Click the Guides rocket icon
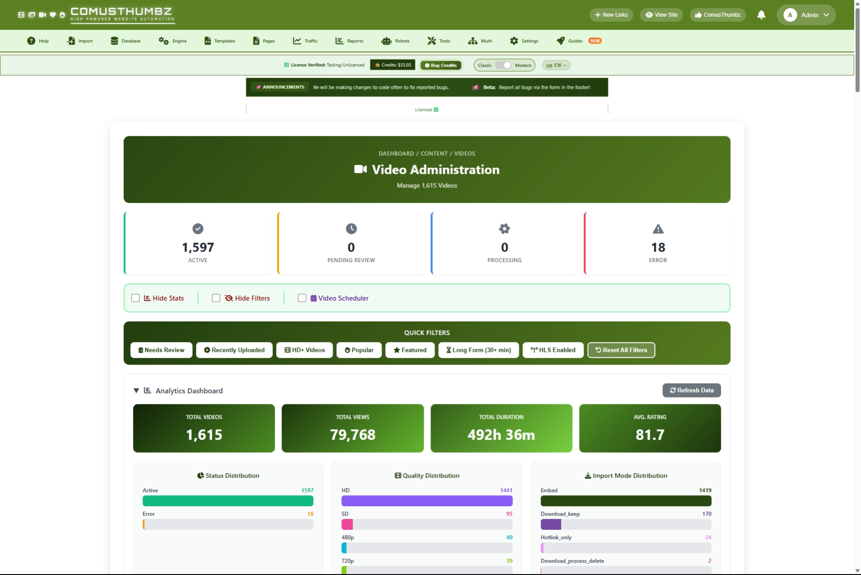861x575 pixels. pos(561,41)
